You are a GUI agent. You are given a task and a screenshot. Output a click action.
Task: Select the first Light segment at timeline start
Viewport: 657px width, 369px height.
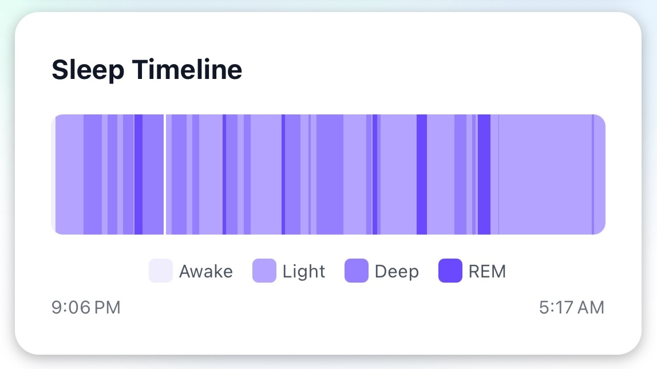(x=69, y=174)
